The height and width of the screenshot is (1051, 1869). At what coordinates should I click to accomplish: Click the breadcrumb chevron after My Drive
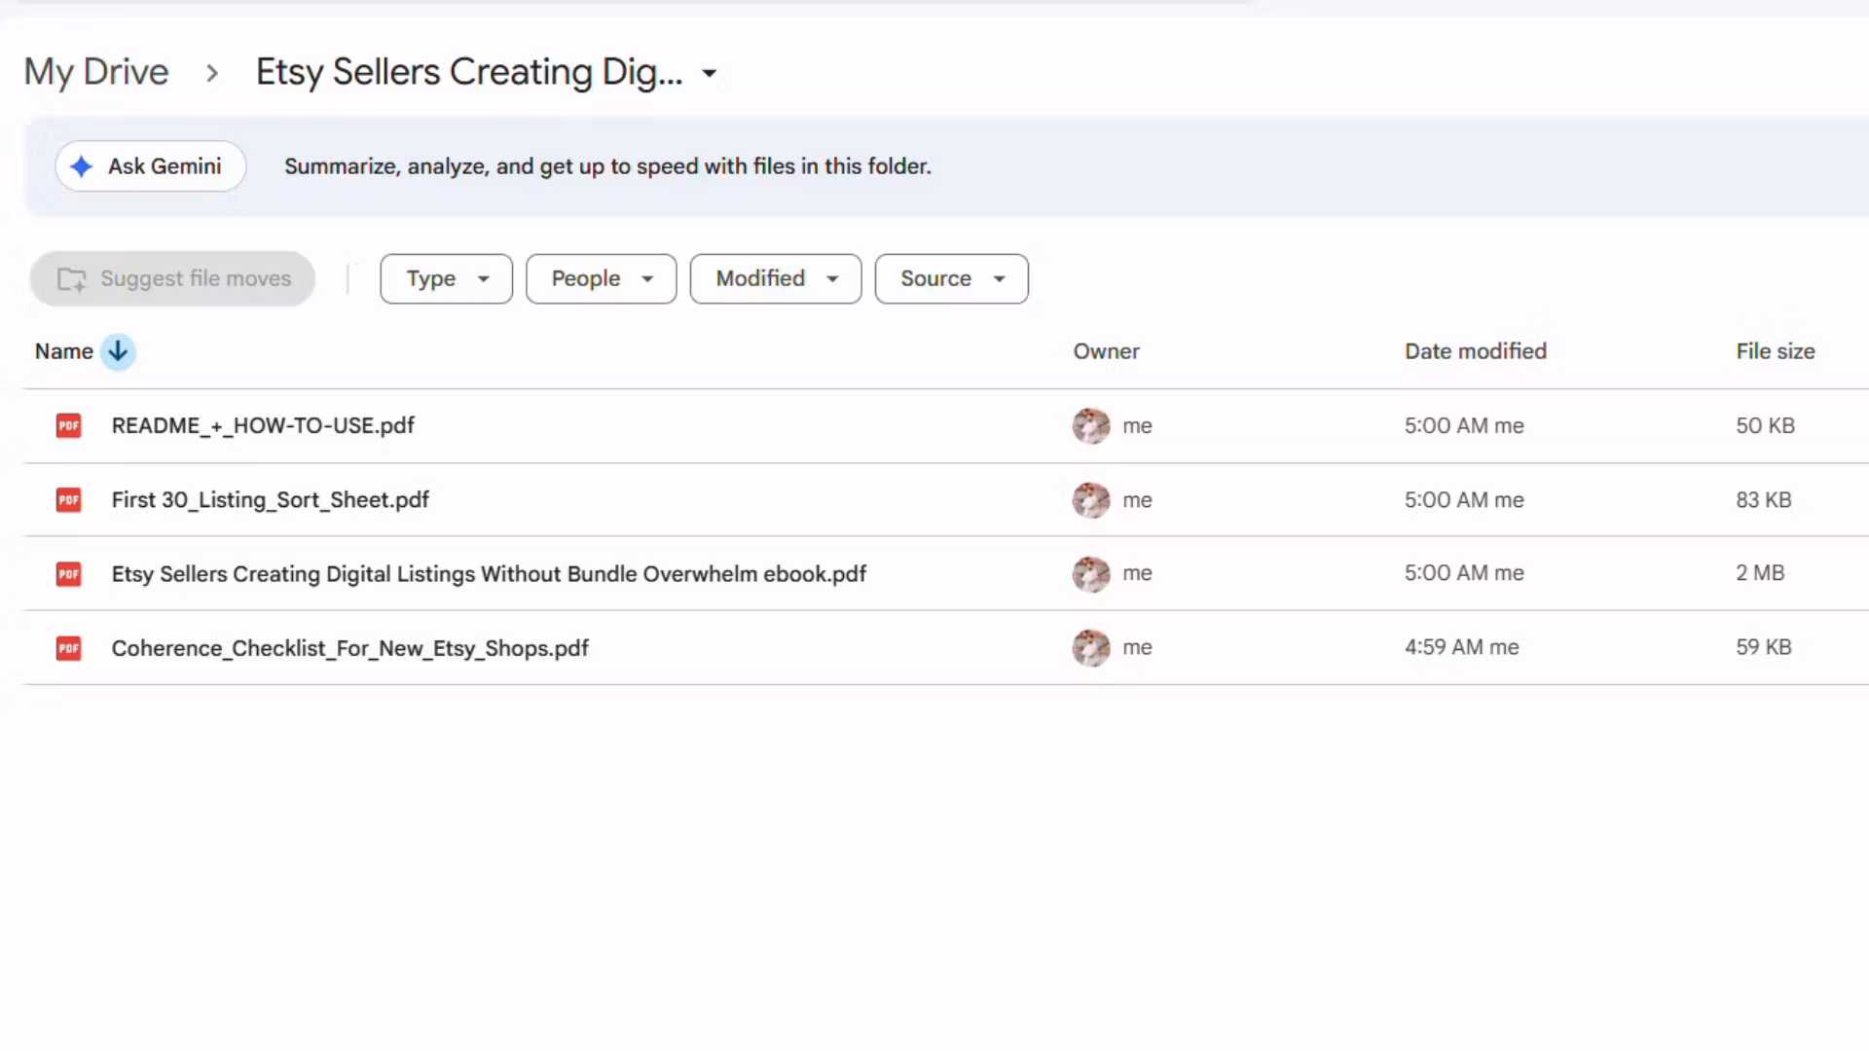pos(212,72)
